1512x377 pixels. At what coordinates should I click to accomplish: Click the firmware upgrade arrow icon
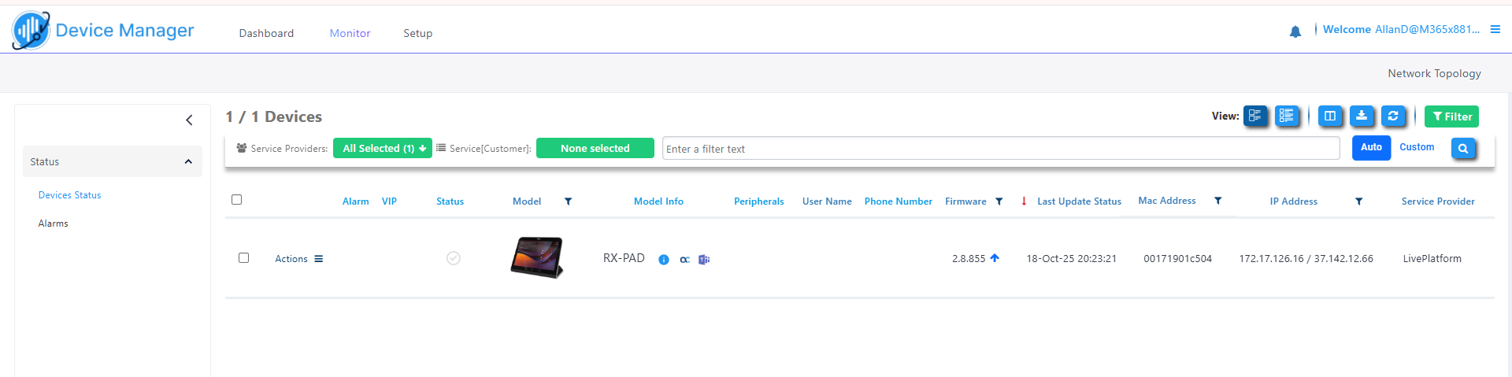(x=995, y=258)
